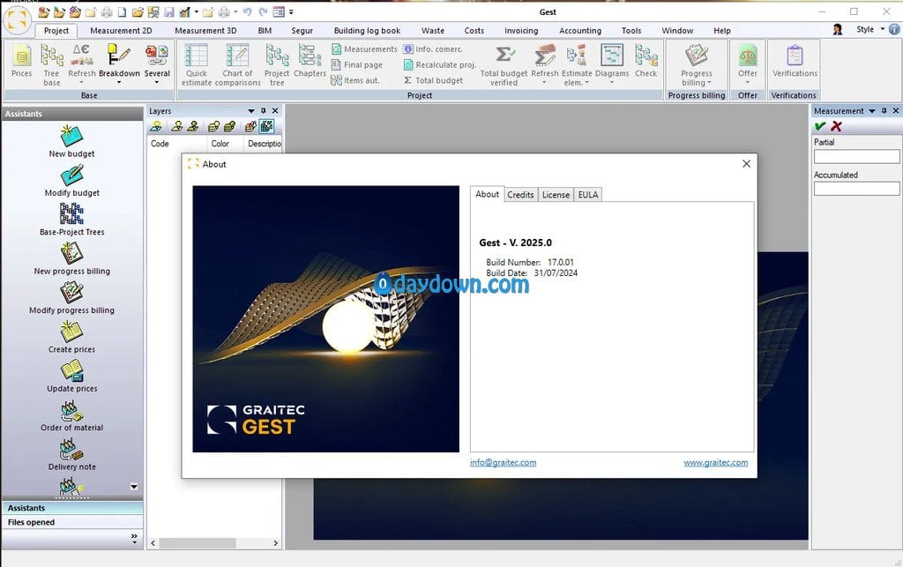Switch to the Measurement 3D ribbon tab
Image resolution: width=903 pixels, height=567 pixels.
click(205, 31)
